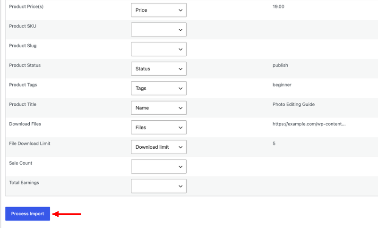This screenshot has width=378, height=228.
Task: Click the '19.00' price preview value
Action: [x=278, y=7]
